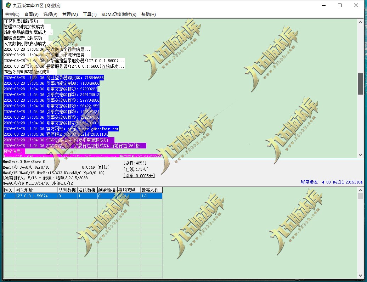Click log line SDM2功能插件:修复引擎漏洞成功

pyautogui.click(x=59, y=140)
